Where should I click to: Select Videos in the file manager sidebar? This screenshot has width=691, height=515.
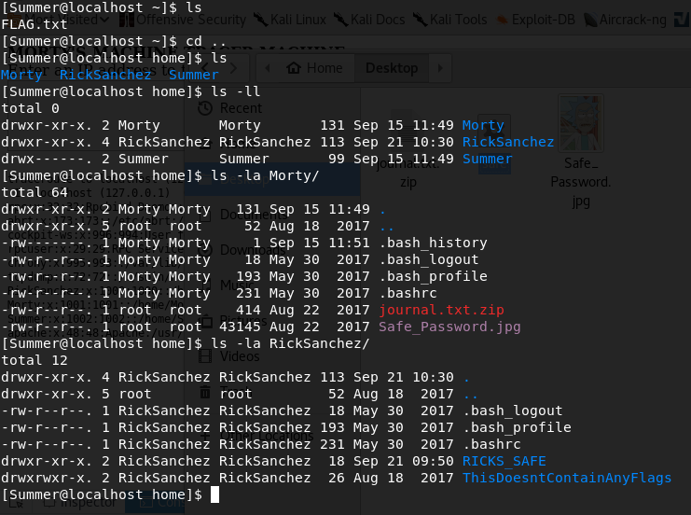(240, 356)
